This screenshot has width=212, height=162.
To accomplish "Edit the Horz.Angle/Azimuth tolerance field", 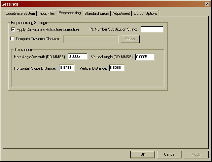I will click(78, 57).
